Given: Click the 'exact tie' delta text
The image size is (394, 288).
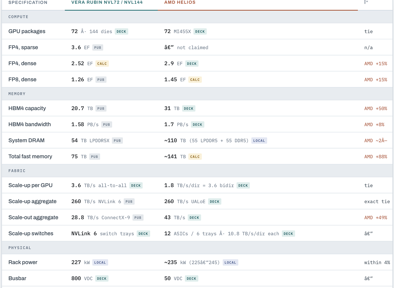Looking at the screenshot, I should (377, 201).
